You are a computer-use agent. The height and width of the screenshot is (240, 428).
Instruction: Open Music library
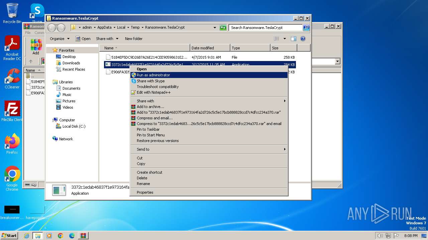coord(64,95)
